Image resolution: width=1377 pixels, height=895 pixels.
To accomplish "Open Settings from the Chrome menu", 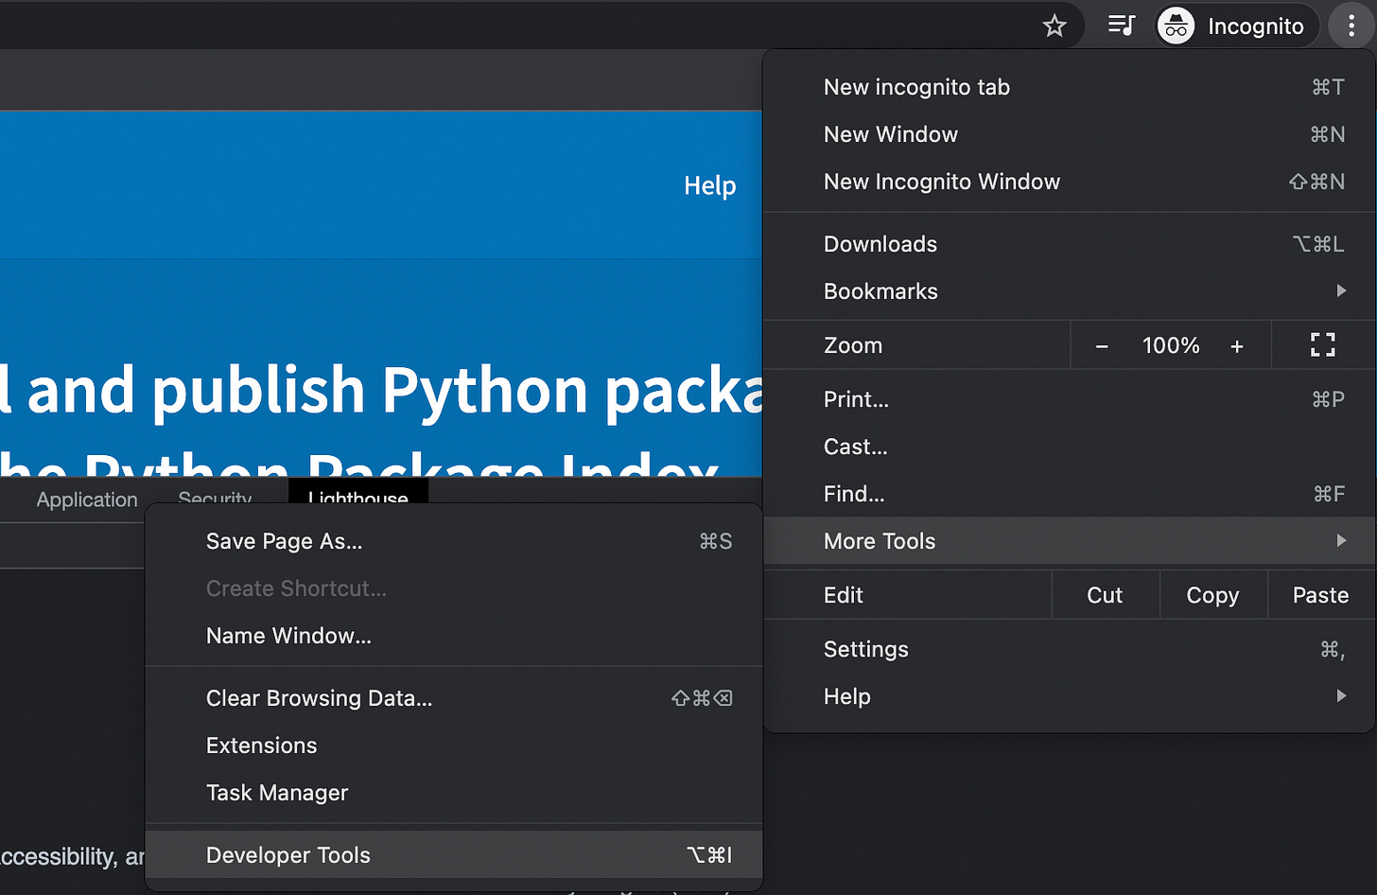I will click(x=1069, y=649).
